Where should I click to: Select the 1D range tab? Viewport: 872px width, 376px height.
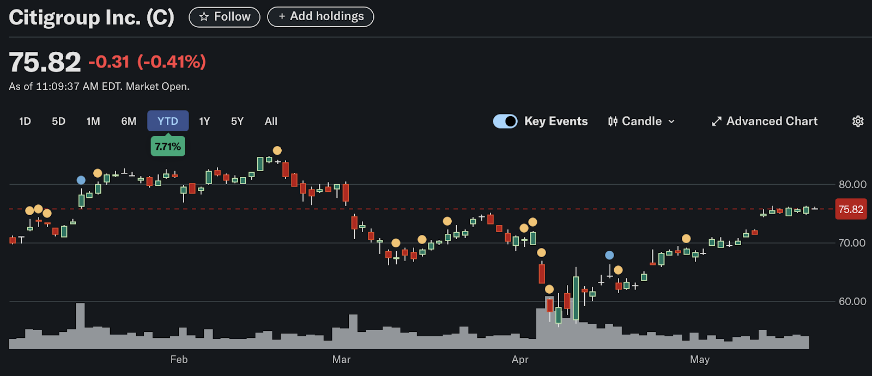(25, 121)
